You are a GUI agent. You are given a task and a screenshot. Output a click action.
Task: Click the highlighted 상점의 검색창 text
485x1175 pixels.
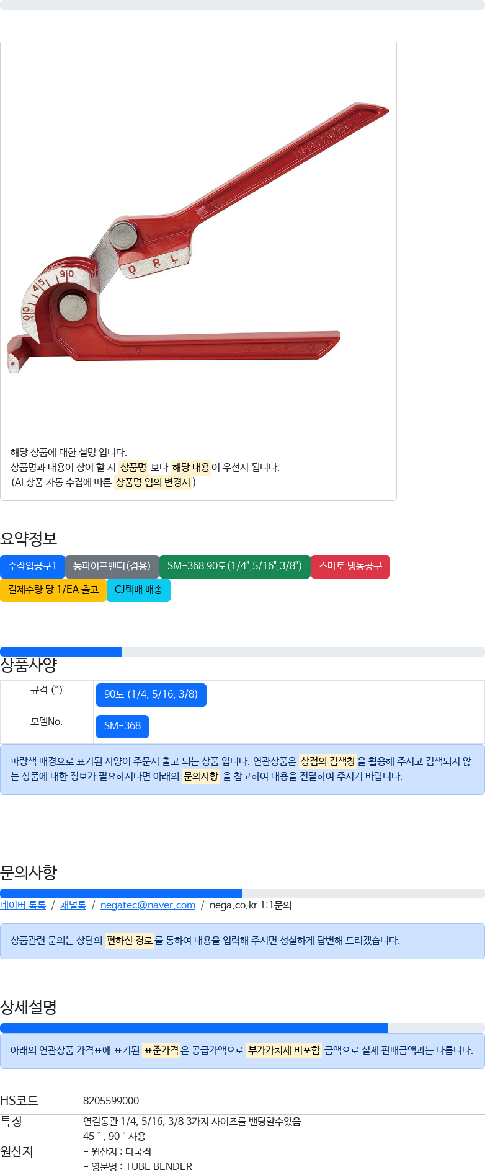[x=328, y=761]
